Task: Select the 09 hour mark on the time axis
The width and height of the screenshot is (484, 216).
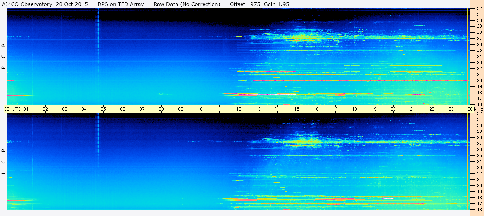Action: tap(181, 109)
